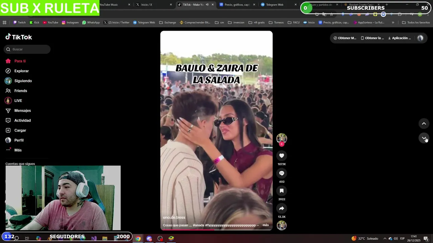Click the TikTok logo
The image size is (433, 243).
point(19,37)
